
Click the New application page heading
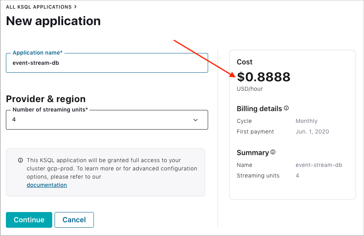tap(53, 21)
